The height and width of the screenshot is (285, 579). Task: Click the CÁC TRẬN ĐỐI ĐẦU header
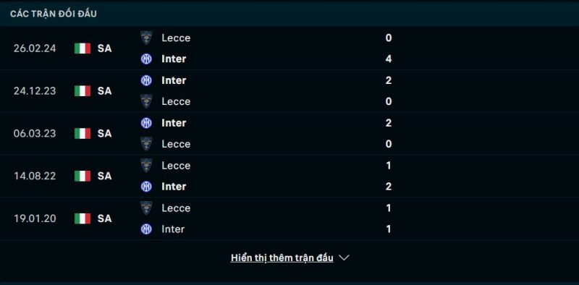pos(54,14)
